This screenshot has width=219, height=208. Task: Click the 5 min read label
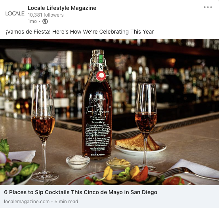66,202
